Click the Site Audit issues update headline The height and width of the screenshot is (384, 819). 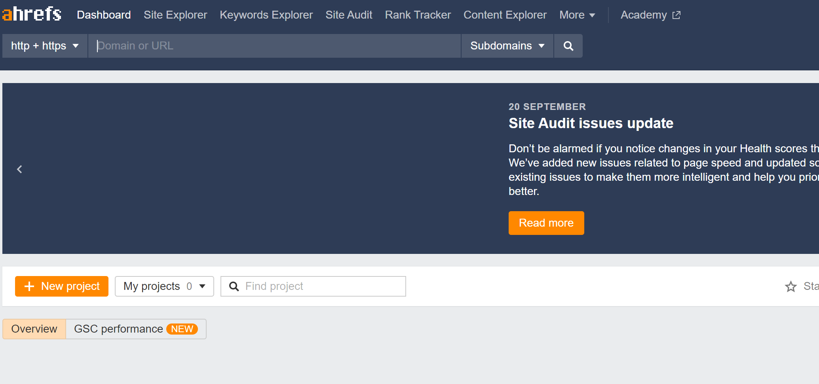[x=591, y=123]
